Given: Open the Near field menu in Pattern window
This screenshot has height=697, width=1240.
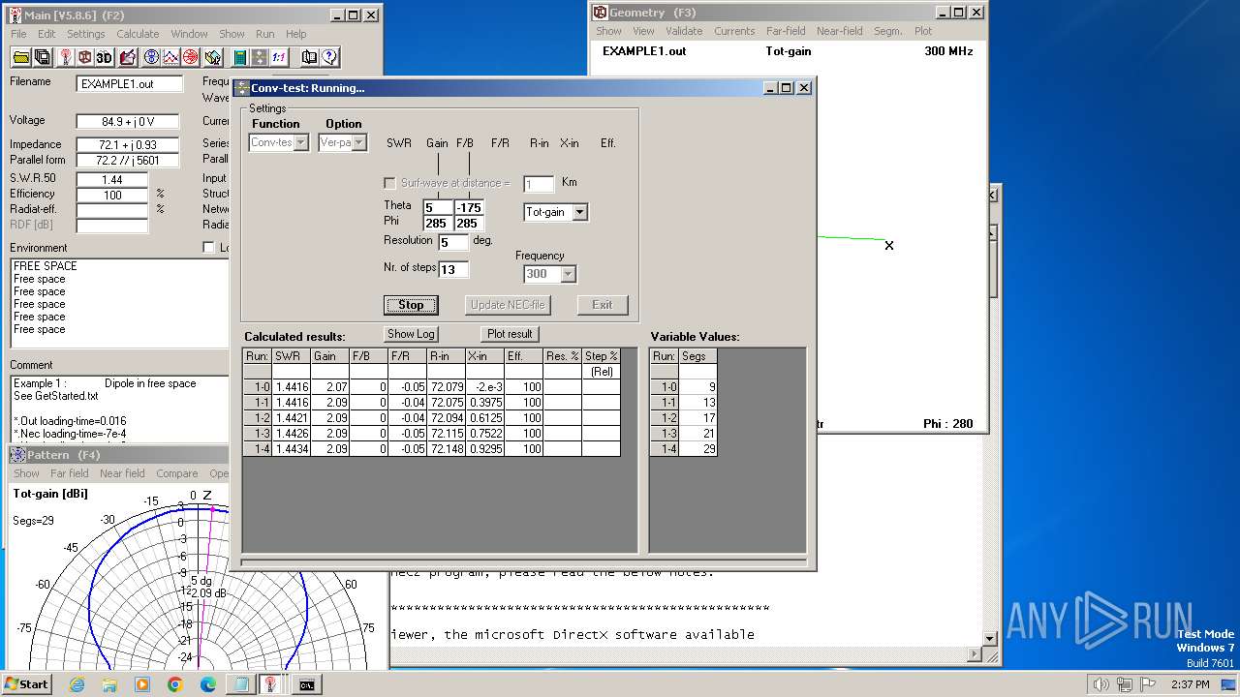Looking at the screenshot, I should pos(122,473).
